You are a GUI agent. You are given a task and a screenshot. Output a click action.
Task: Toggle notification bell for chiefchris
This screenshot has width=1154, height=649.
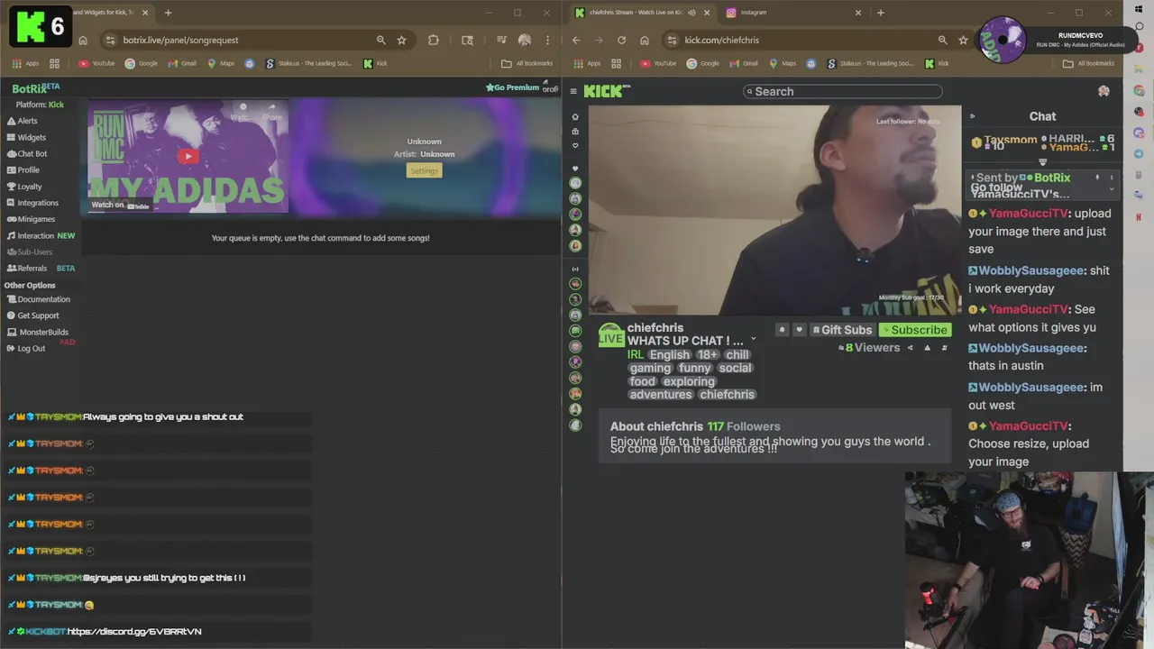click(782, 330)
